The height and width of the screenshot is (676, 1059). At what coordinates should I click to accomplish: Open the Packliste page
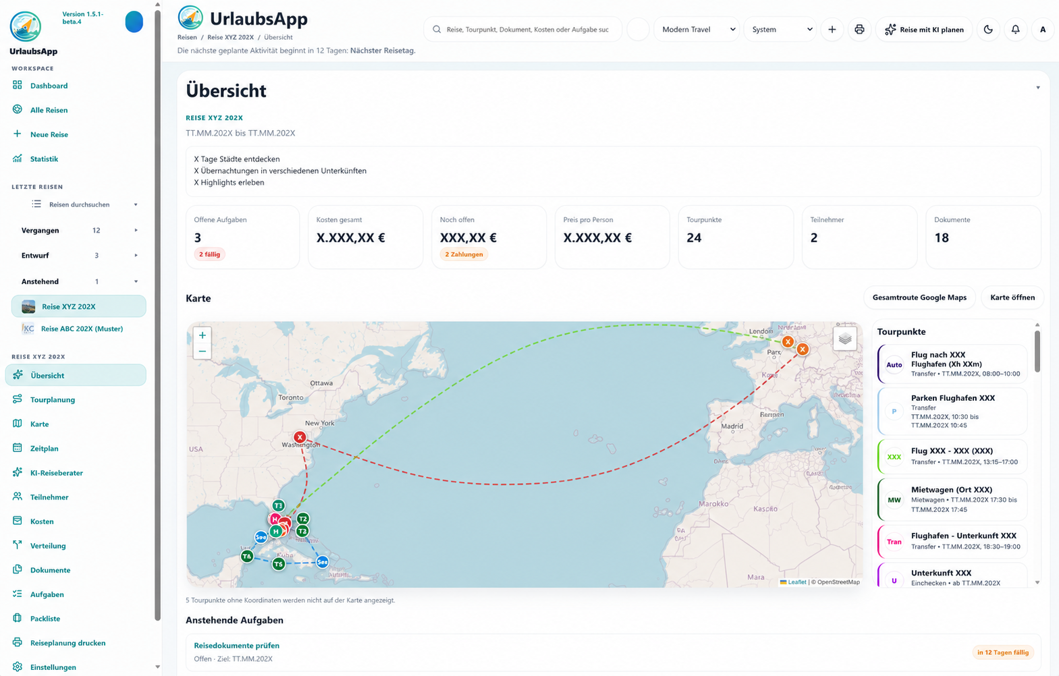pyautogui.click(x=76, y=618)
